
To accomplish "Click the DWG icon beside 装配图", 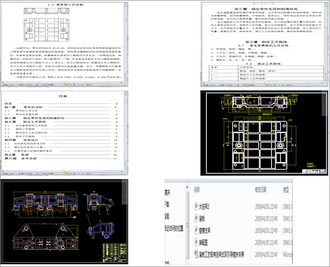I will [x=196, y=243].
